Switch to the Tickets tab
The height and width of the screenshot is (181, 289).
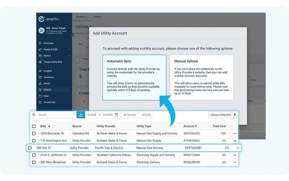(97, 17)
